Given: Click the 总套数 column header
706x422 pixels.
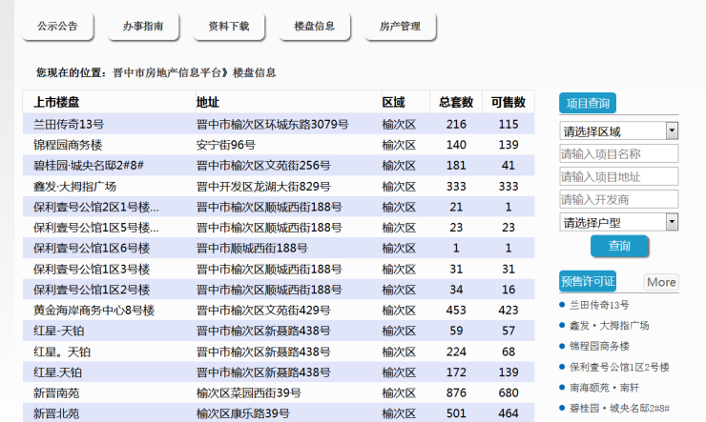Looking at the screenshot, I should pyautogui.click(x=456, y=103).
